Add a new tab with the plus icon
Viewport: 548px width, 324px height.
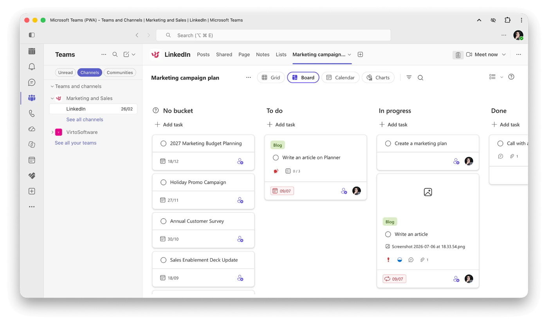tap(361, 54)
